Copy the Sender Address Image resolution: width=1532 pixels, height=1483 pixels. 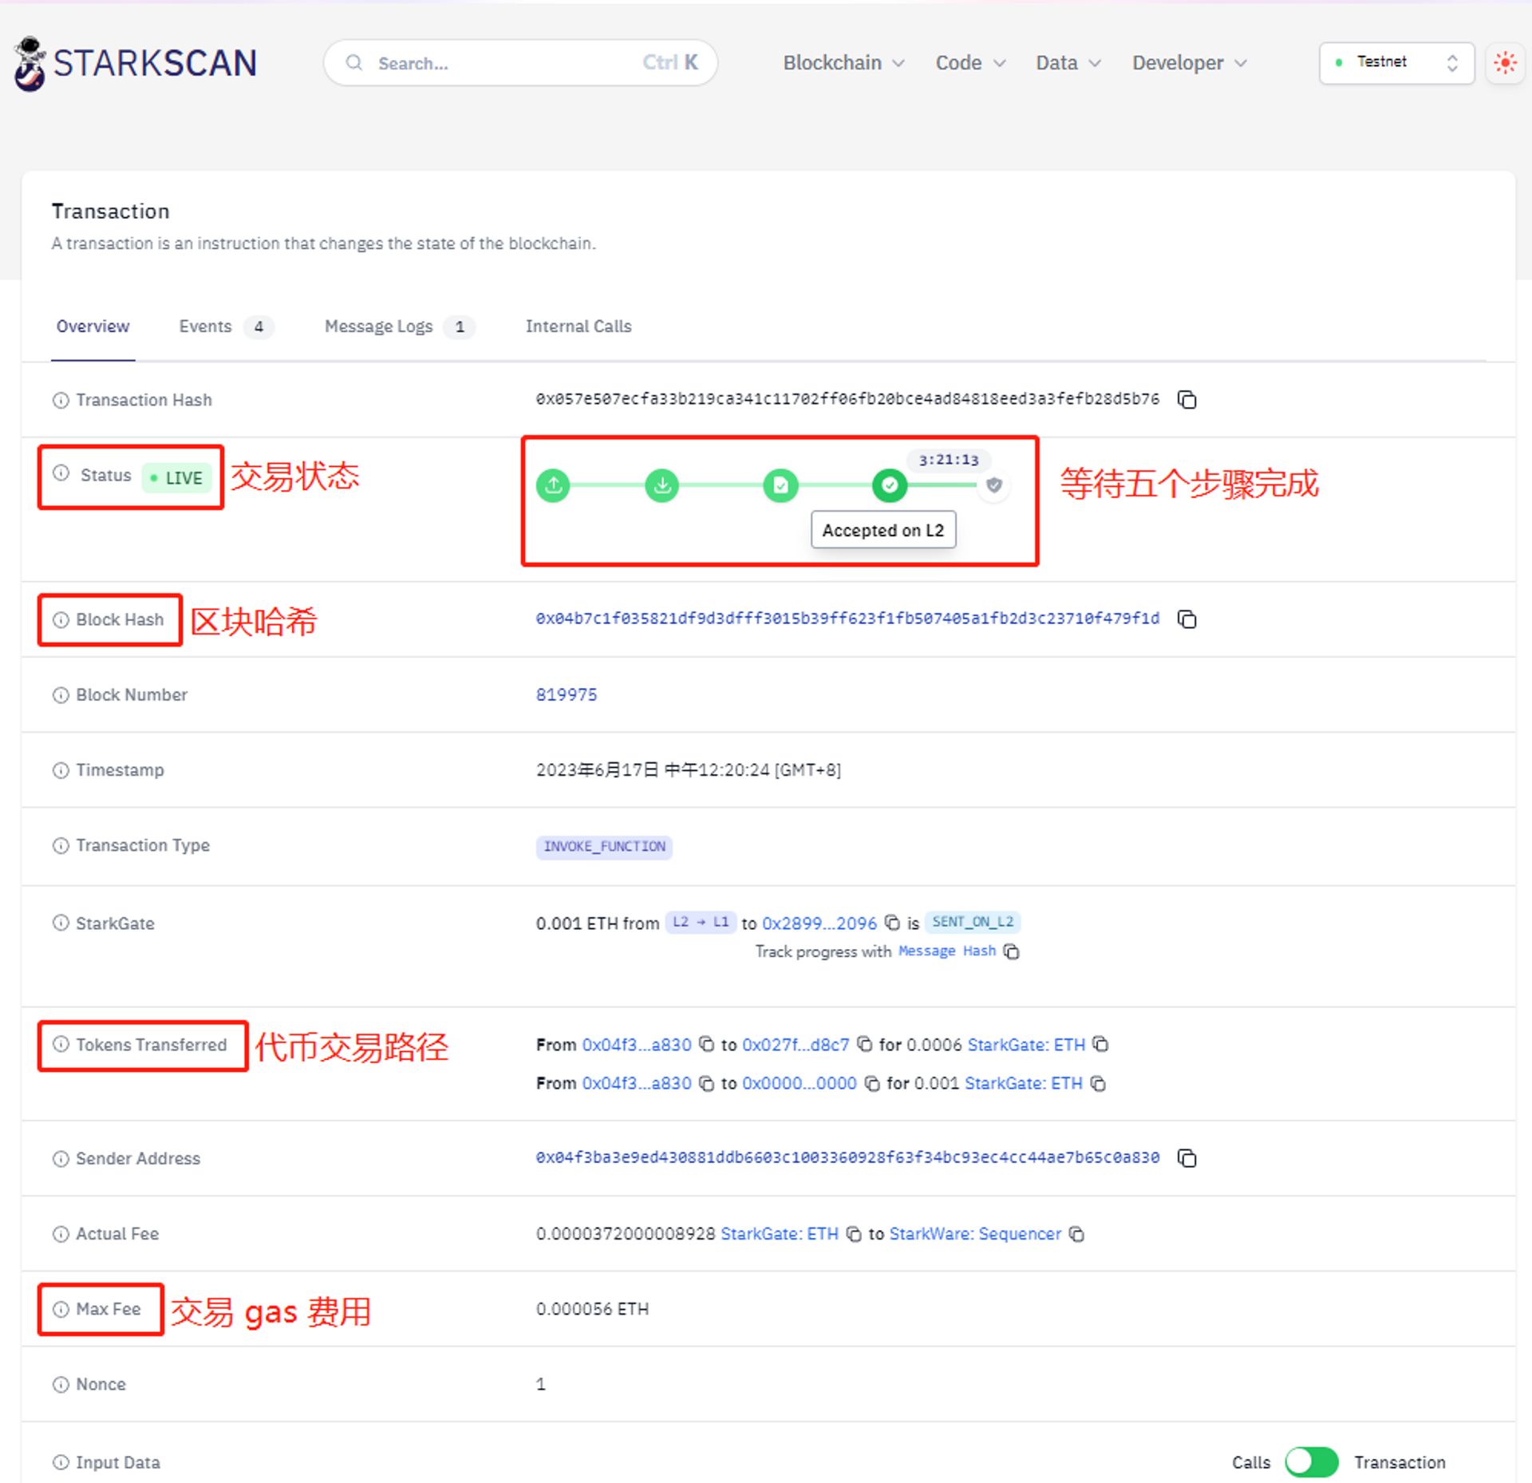[x=1187, y=1158]
